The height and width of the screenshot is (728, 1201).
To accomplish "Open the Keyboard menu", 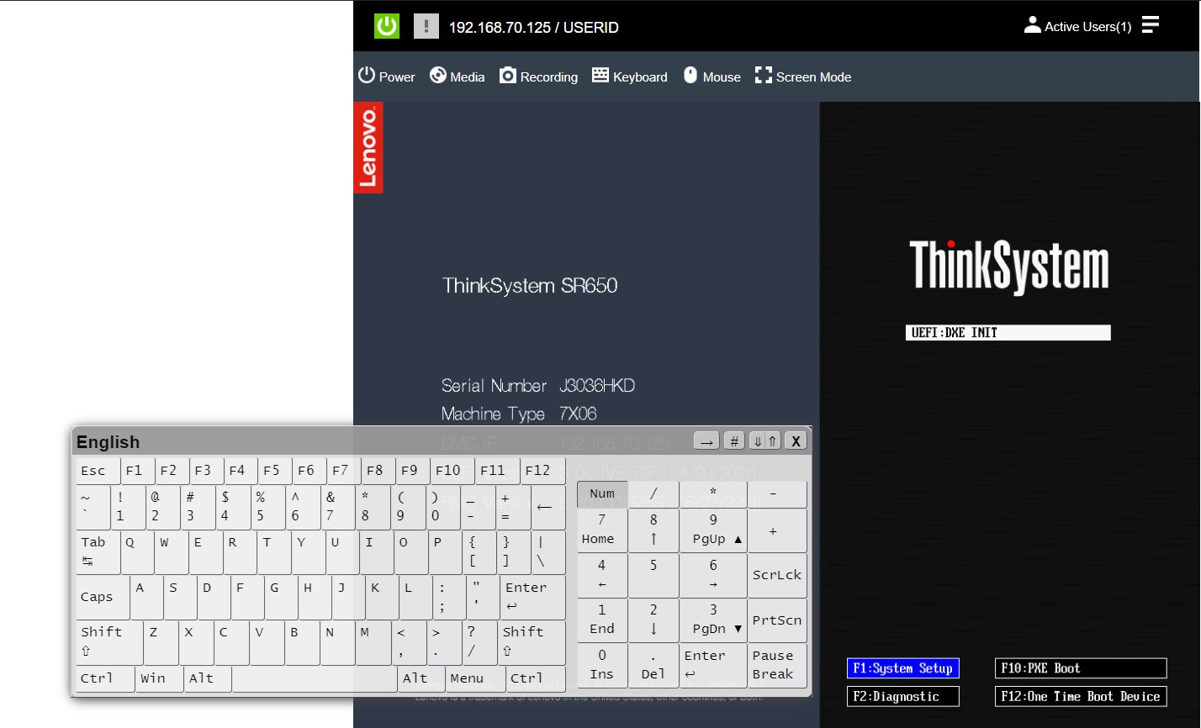I will tap(630, 76).
